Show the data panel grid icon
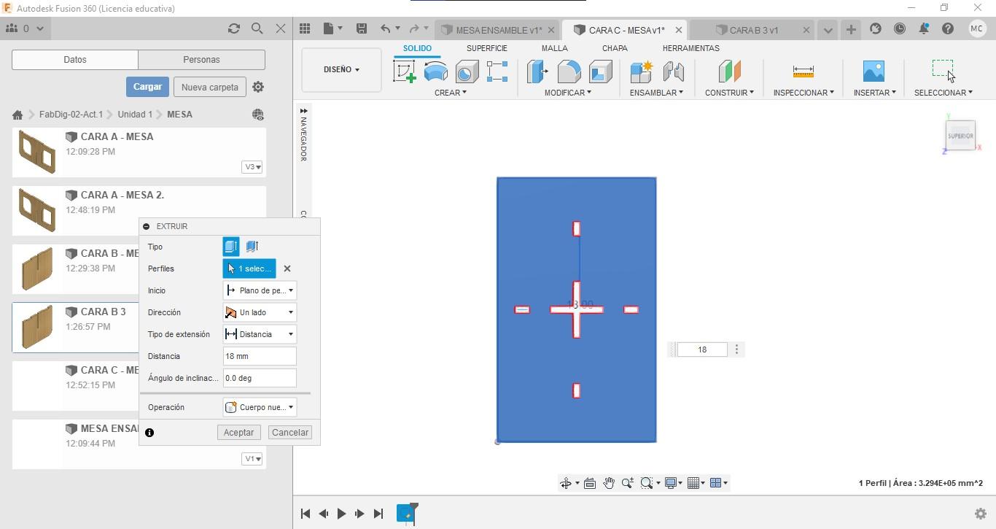Viewport: 996px width, 529px height. click(x=305, y=28)
